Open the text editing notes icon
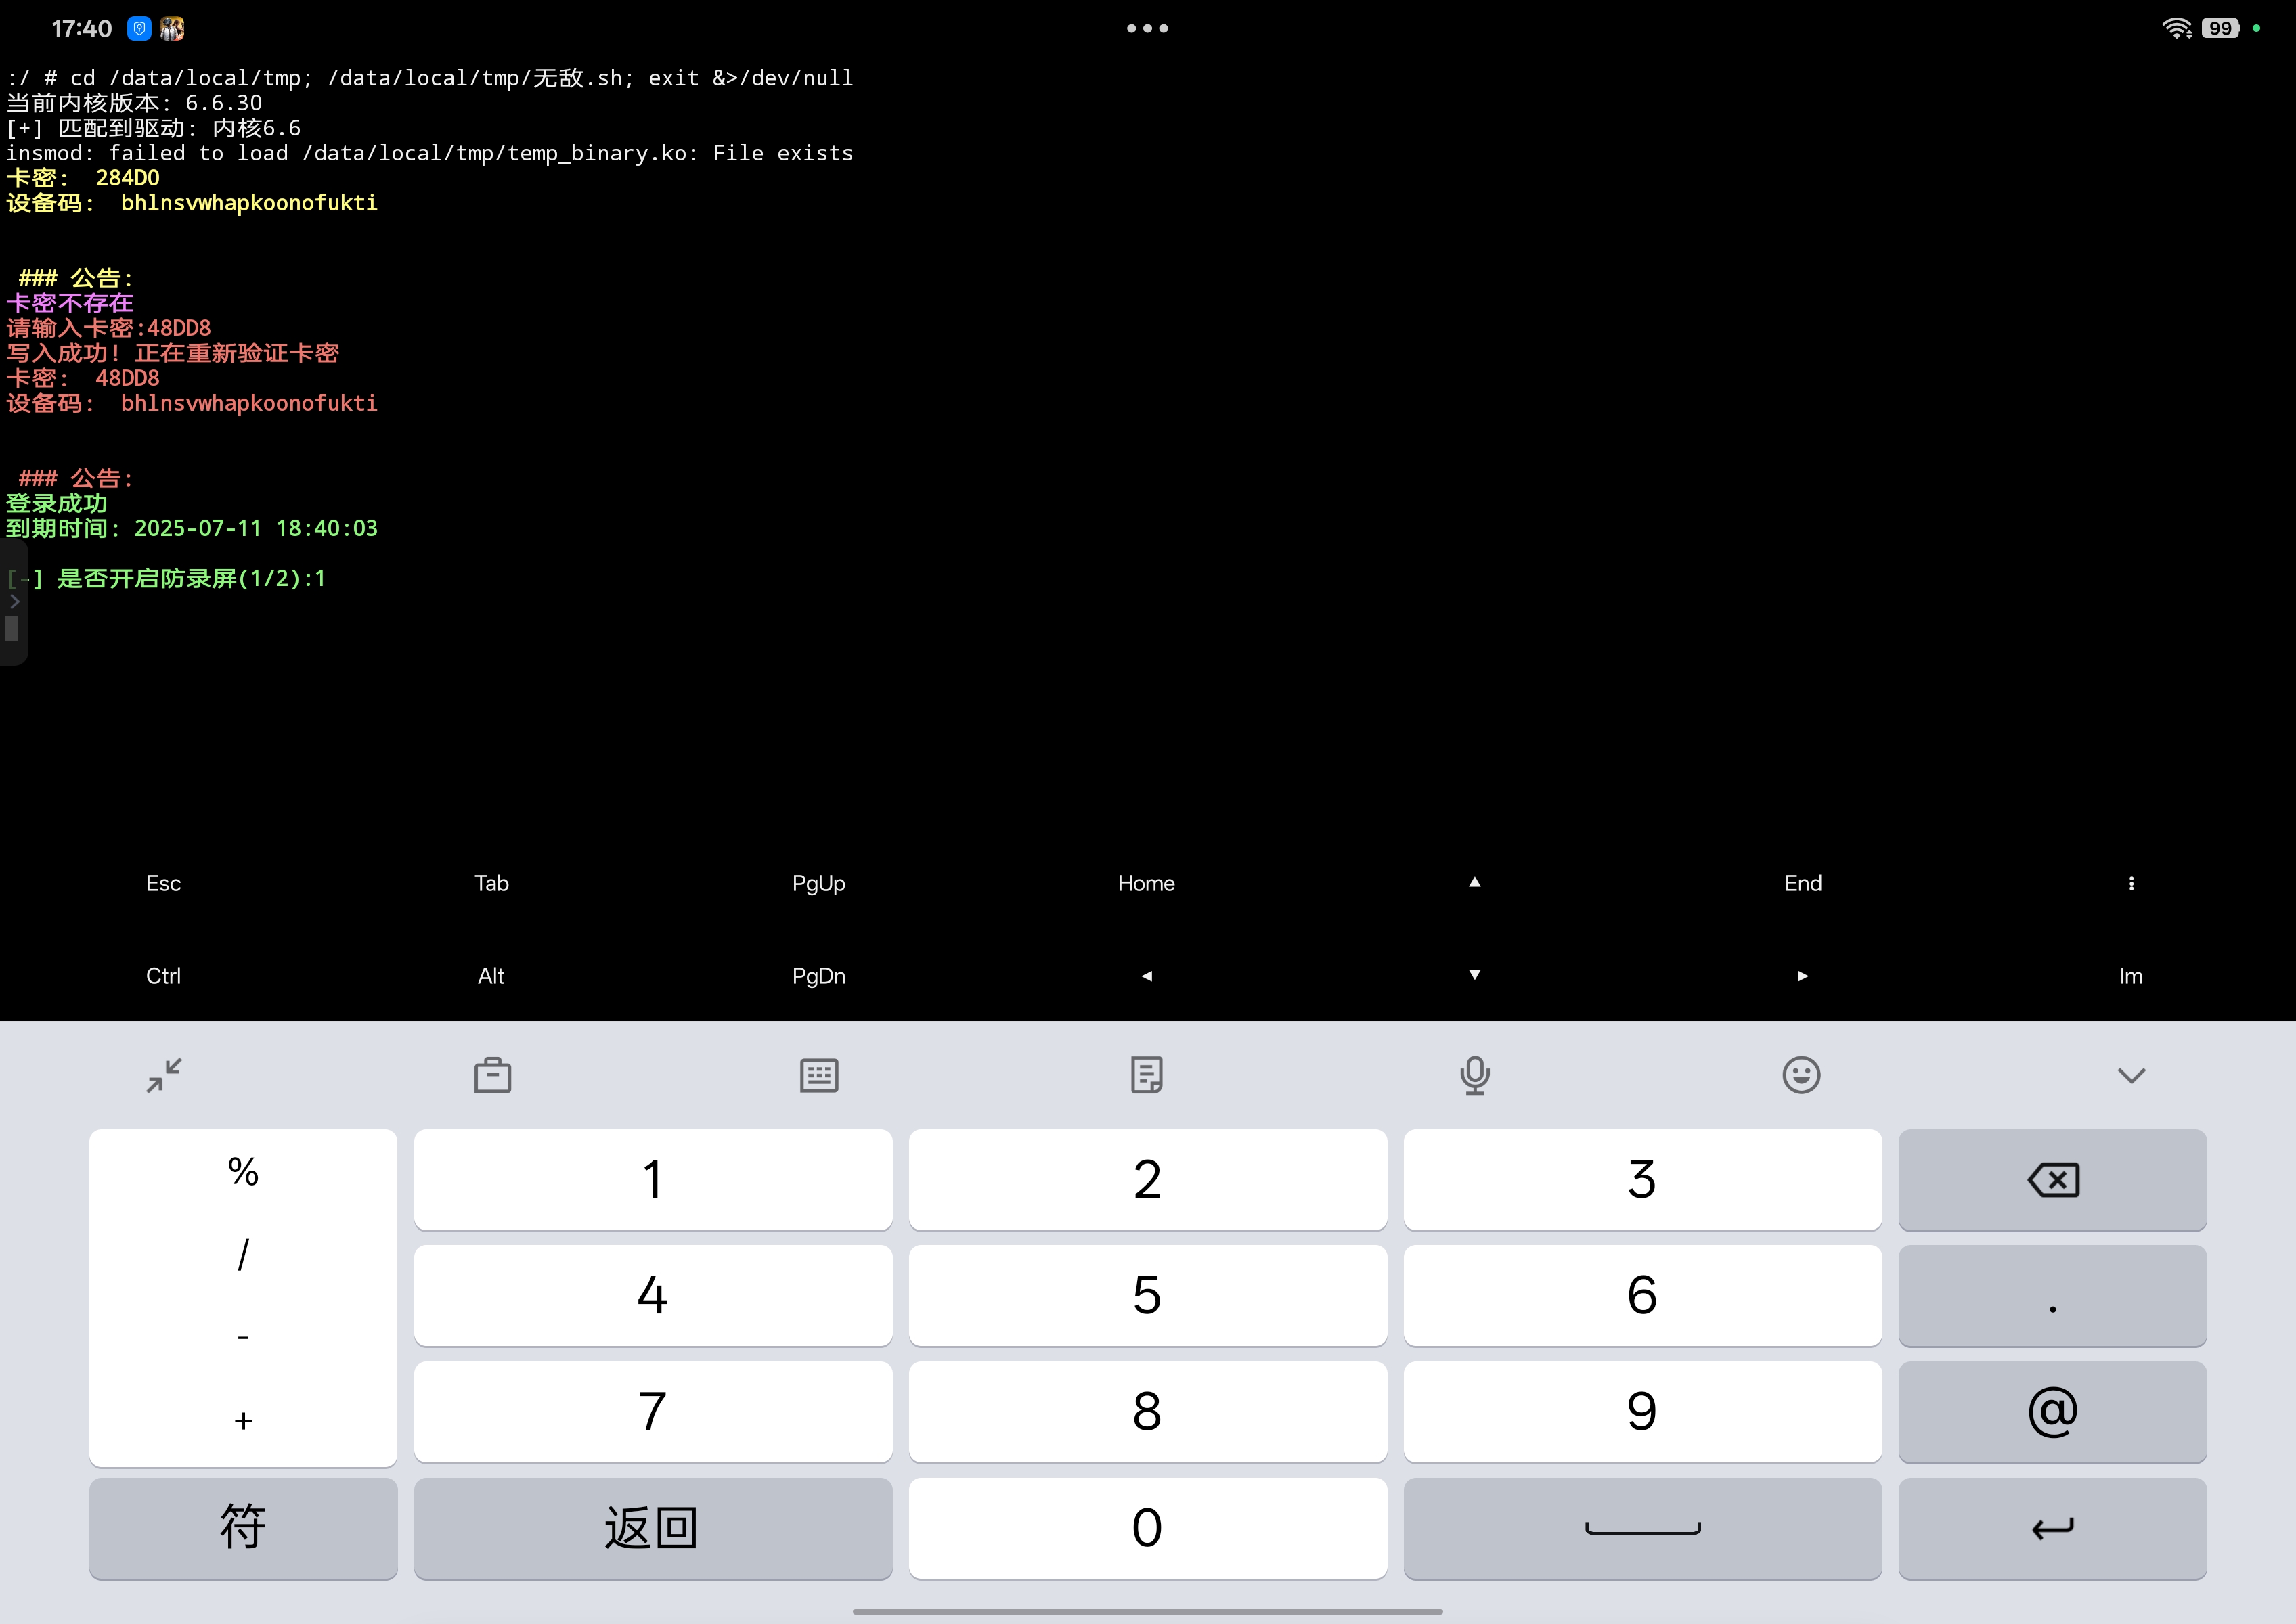The height and width of the screenshot is (1624, 2296). [1147, 1076]
